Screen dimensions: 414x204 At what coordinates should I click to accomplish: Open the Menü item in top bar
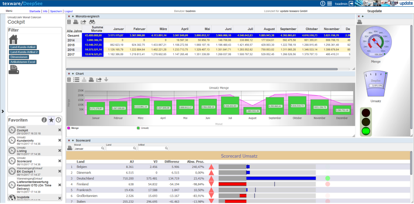(x=9, y=10)
